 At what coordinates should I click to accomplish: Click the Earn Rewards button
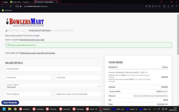click(x=10, y=102)
